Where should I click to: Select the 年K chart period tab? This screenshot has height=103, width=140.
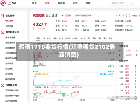111,39
